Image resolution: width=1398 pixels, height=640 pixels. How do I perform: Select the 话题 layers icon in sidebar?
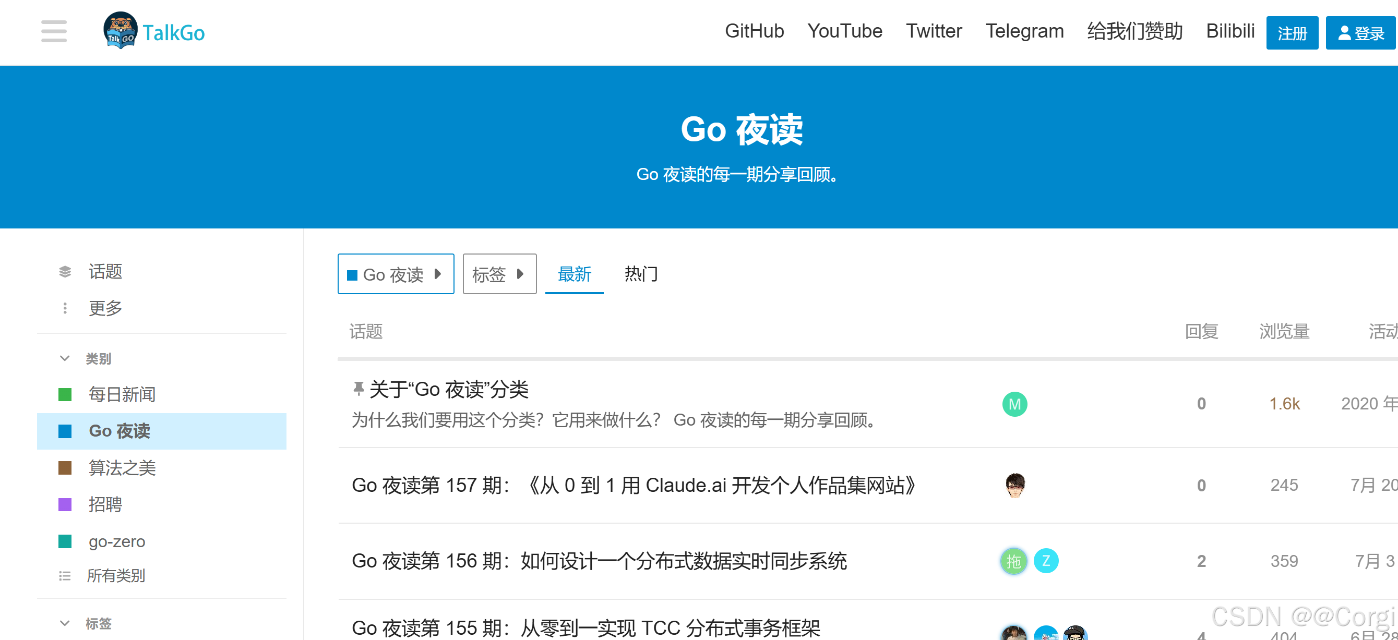[x=65, y=271]
